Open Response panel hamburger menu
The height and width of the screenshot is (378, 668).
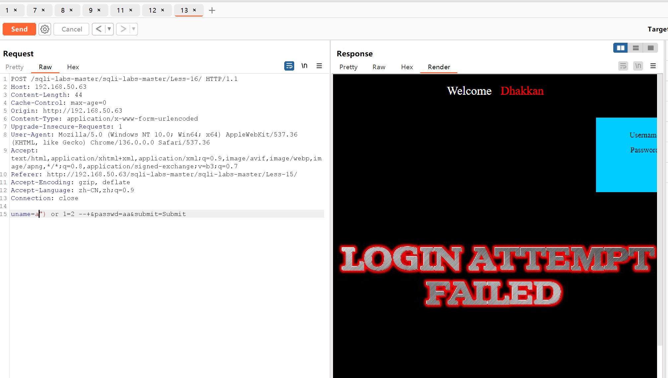(653, 66)
